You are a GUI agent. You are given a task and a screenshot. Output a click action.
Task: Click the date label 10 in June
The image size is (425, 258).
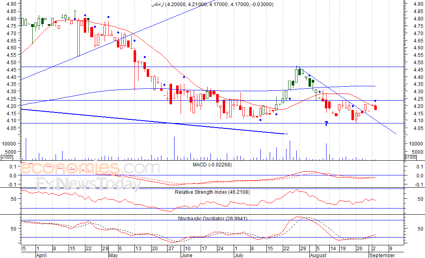coord(187,249)
